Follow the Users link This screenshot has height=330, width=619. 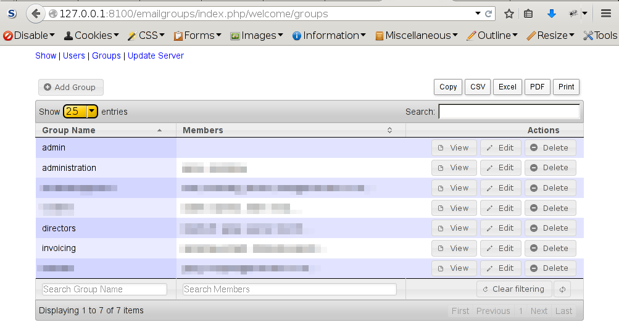(x=74, y=56)
